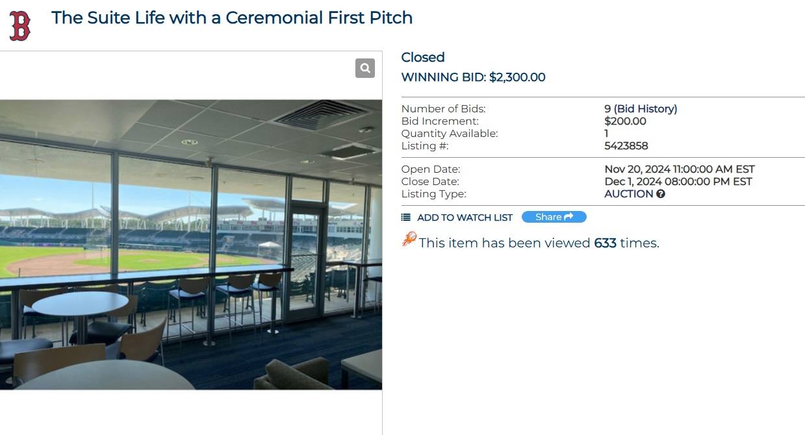Click the auction title heading
This screenshot has height=435, width=805.
232,18
